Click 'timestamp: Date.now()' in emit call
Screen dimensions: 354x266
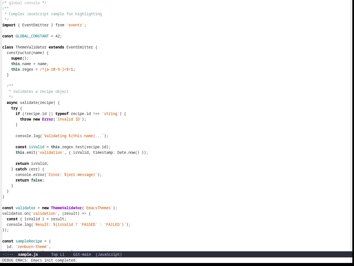116,152
